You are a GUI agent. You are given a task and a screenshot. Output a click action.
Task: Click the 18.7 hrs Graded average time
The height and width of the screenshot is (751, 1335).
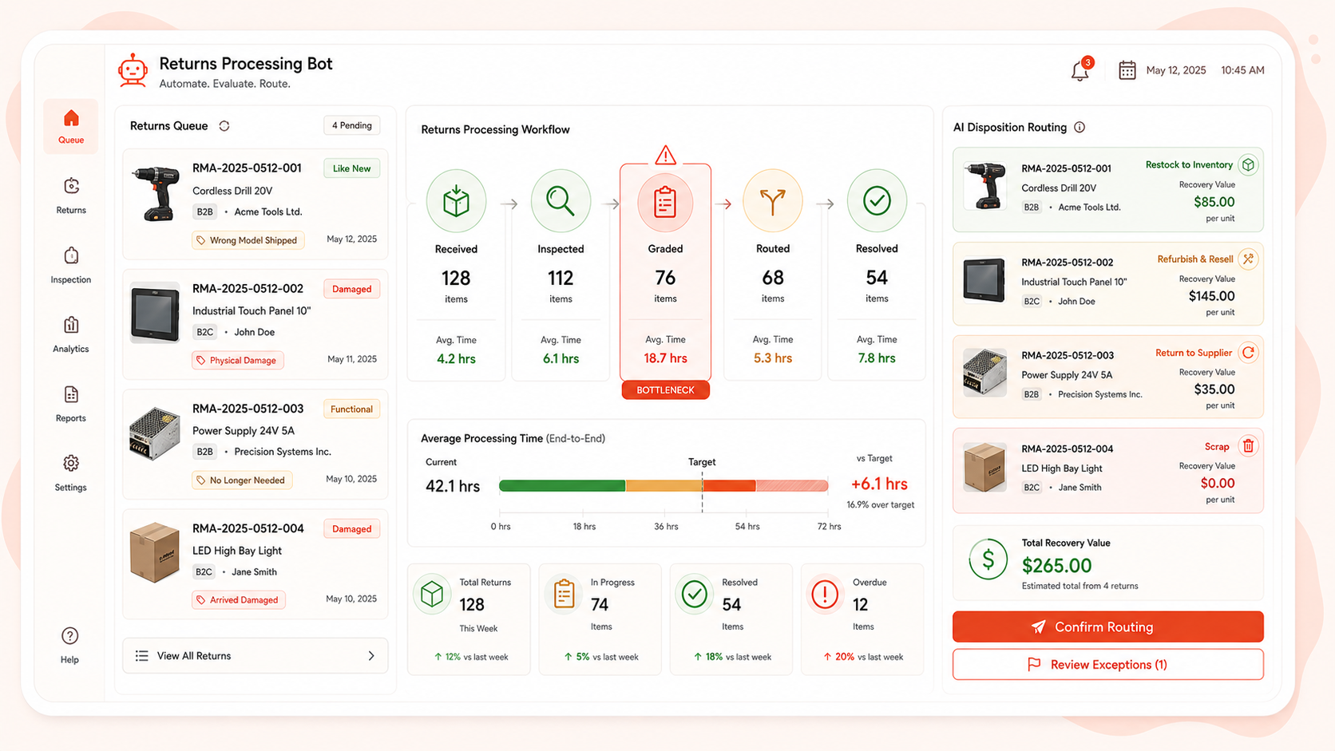click(x=665, y=359)
